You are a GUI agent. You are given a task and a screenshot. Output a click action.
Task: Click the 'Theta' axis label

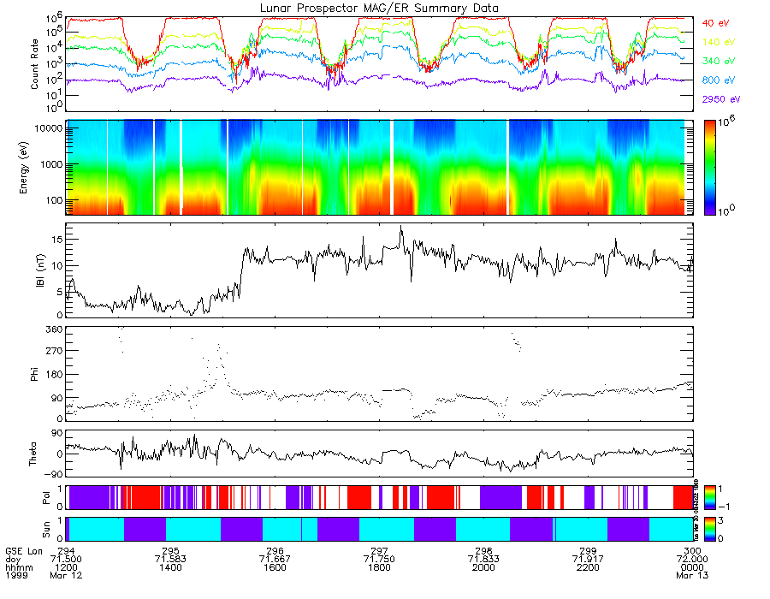[x=33, y=454]
